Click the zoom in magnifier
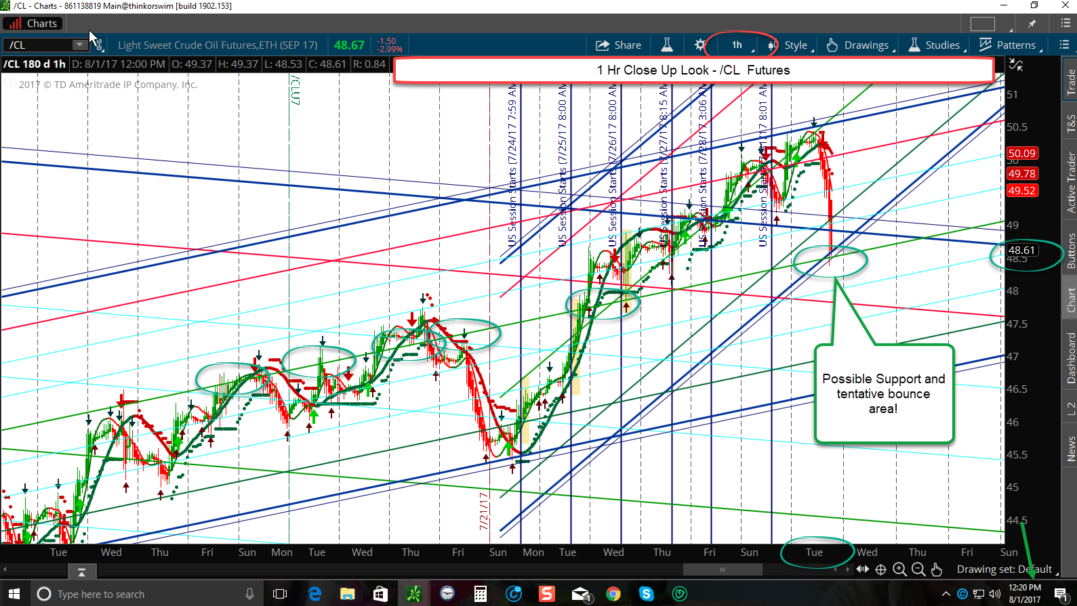The image size is (1077, 606). (899, 569)
